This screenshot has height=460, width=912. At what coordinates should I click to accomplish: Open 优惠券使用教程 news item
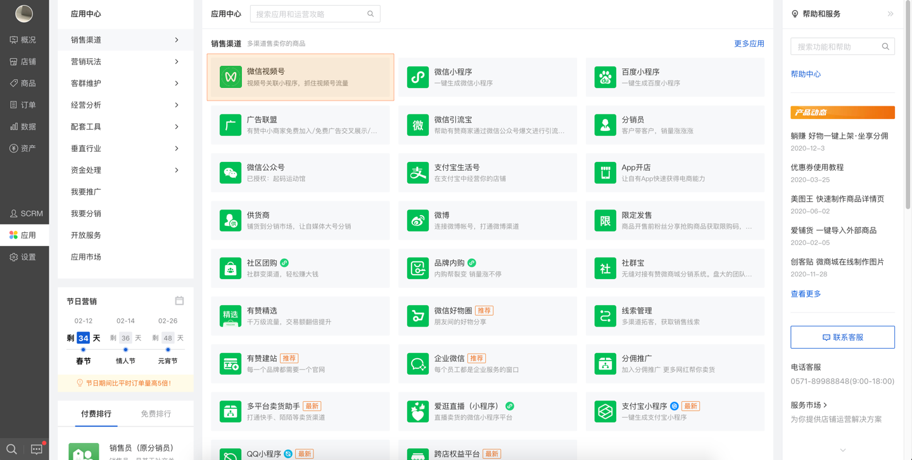coord(817,168)
